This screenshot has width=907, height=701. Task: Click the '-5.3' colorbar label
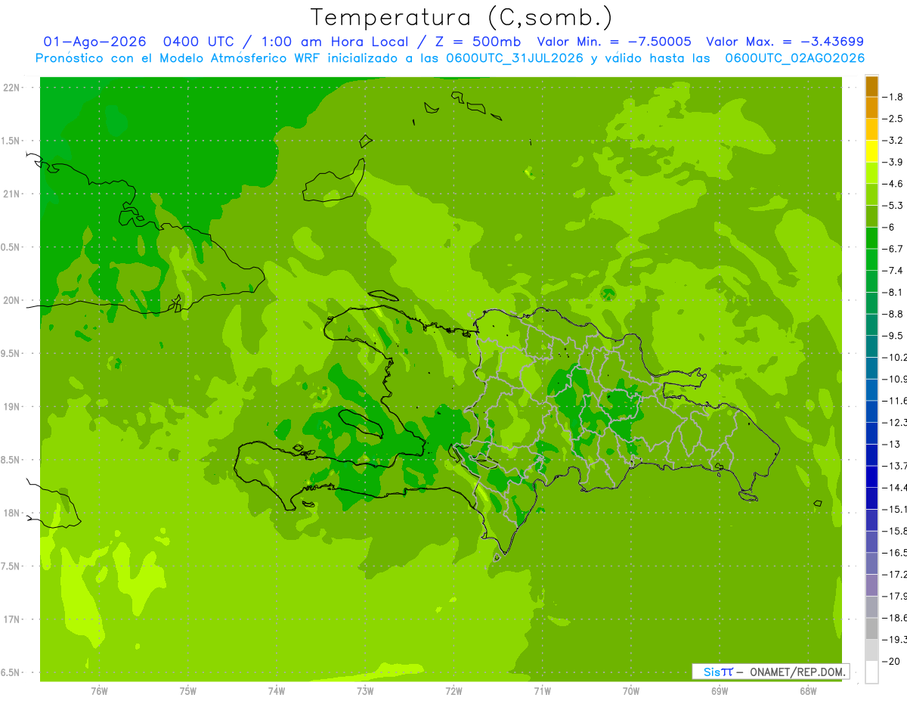click(x=893, y=206)
